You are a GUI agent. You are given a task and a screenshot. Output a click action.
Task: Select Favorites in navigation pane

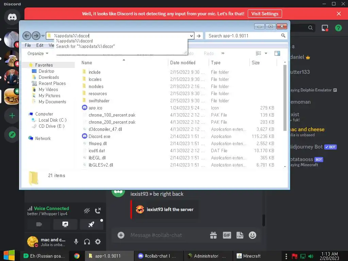[x=44, y=65]
